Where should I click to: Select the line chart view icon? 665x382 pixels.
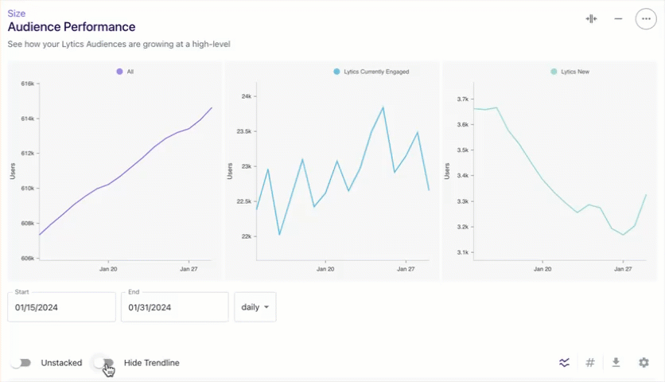(564, 362)
